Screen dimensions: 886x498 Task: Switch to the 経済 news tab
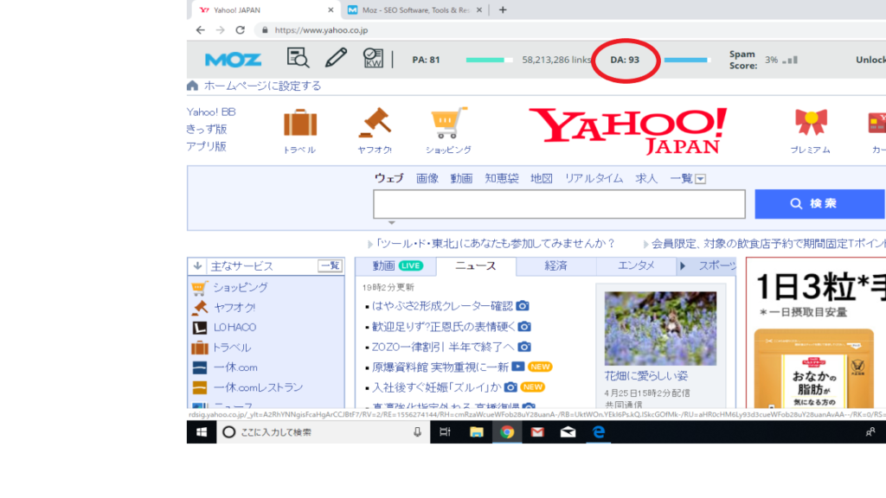point(556,266)
